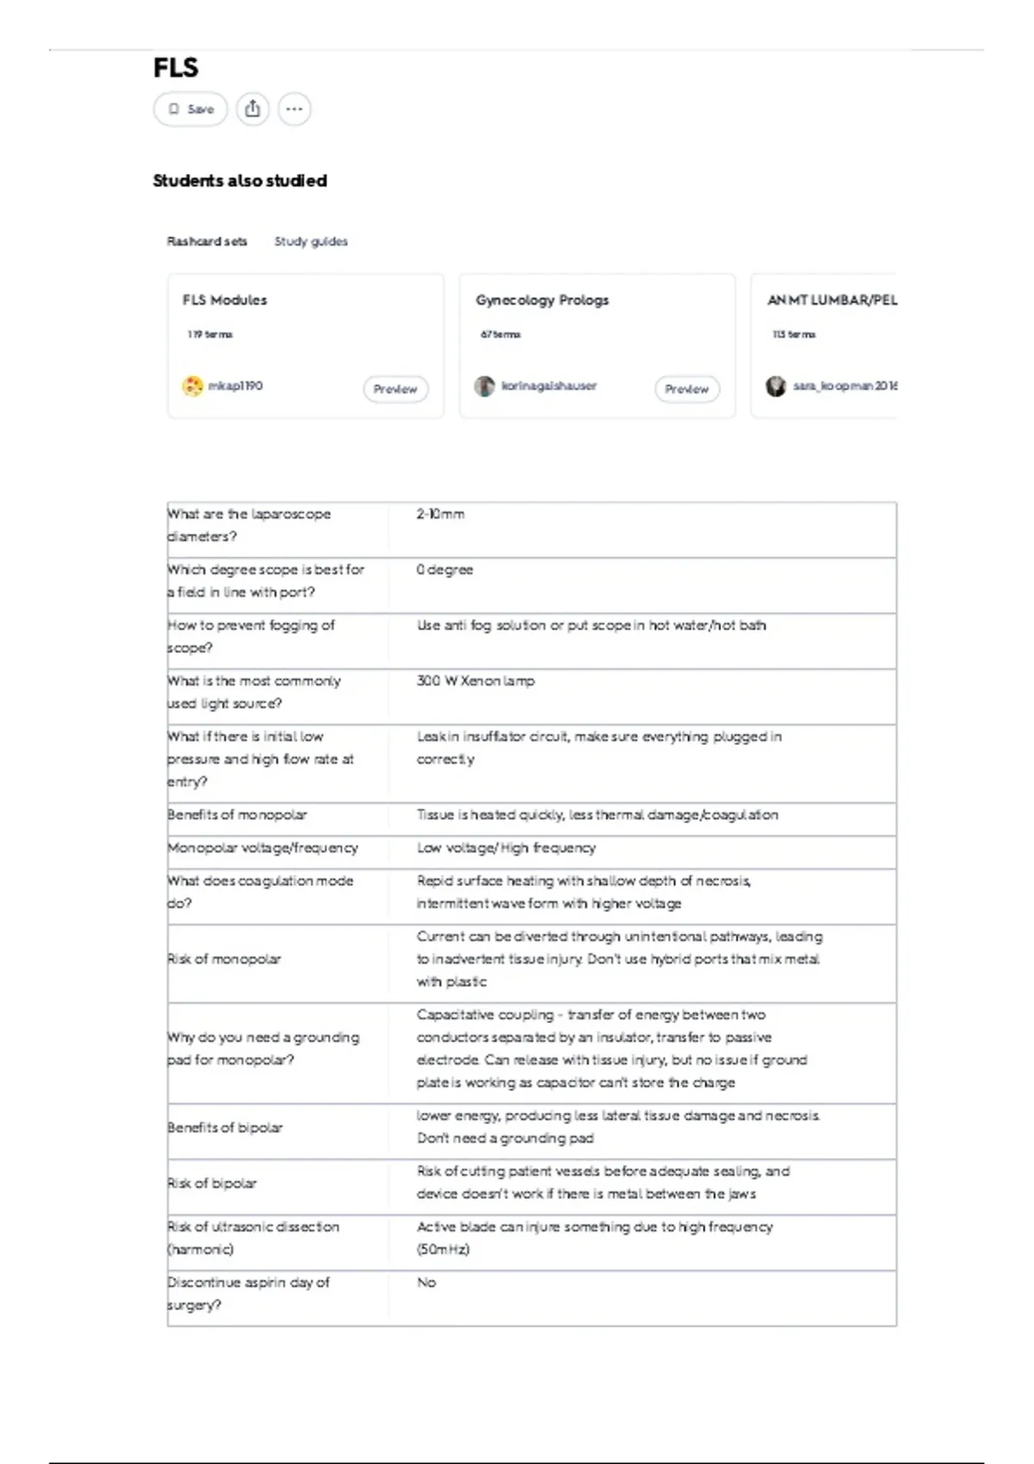Click the Risk of monopolar term
The width and height of the screenshot is (1034, 1464).
coord(224,958)
